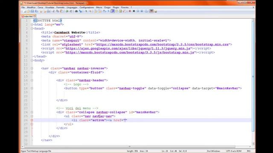Click "UTF-8 w/o BOM" in status bar
Viewport: 273px width, 153px height.
coord(234,151)
